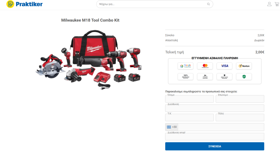Click the Money Back Guarantee badge
This screenshot has height=158, width=280.
click(x=224, y=77)
